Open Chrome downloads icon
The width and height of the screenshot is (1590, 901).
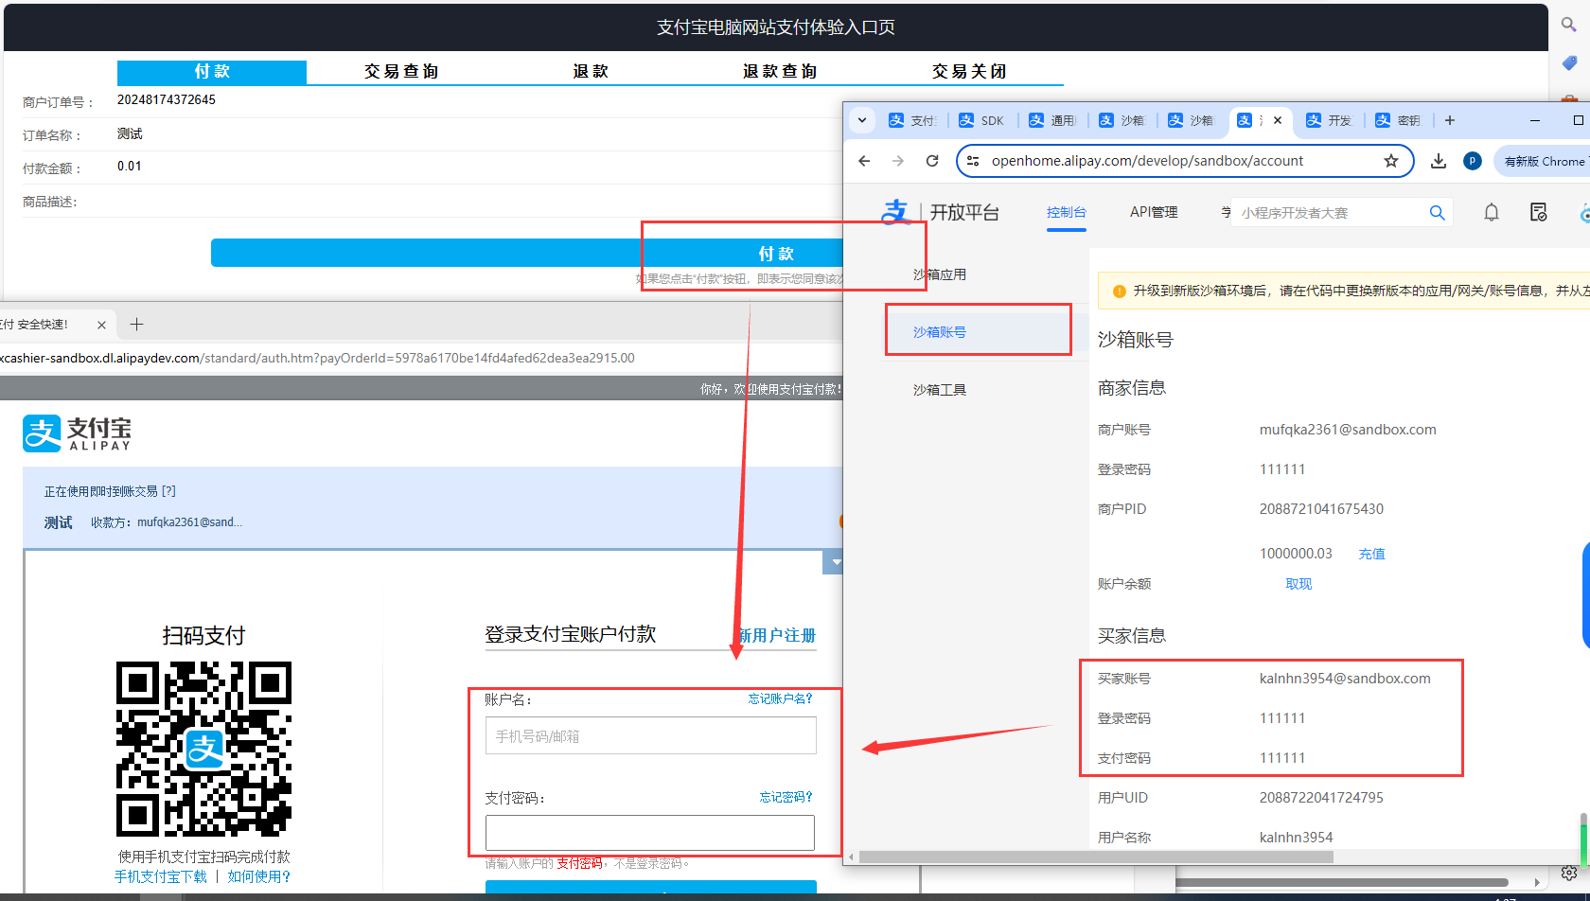coord(1439,161)
